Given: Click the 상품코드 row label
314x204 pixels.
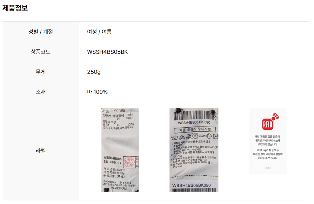Looking at the screenshot, I should coord(41,52).
